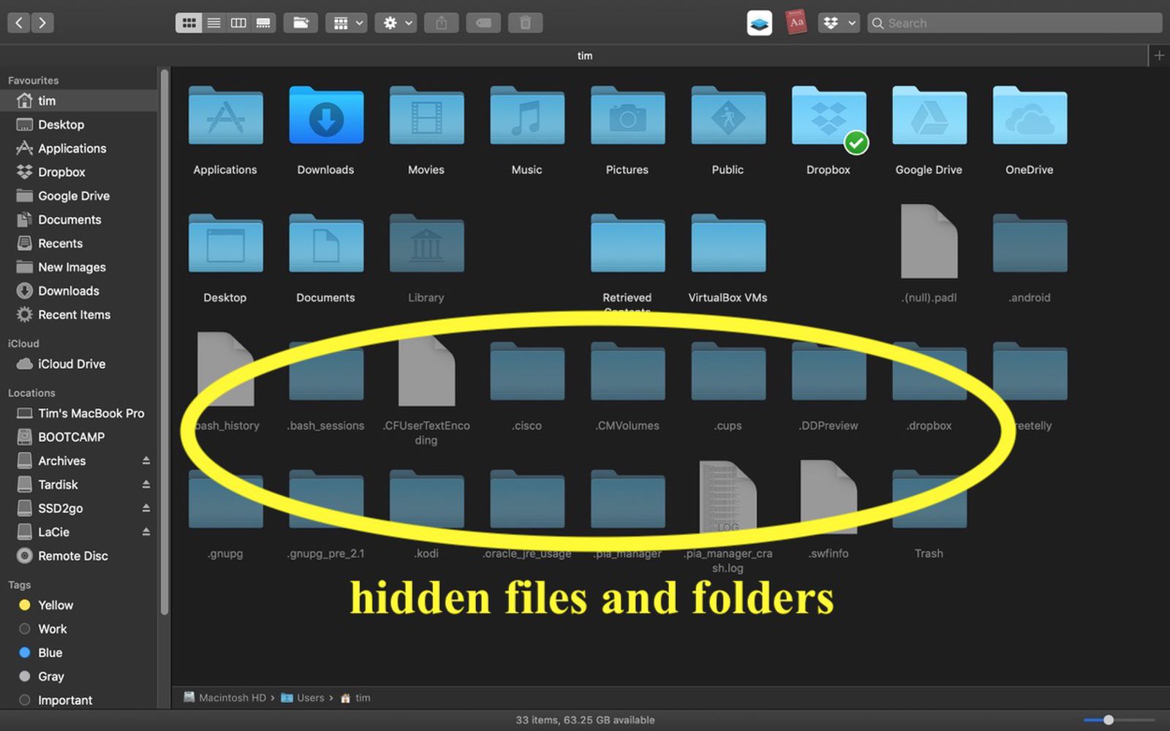Open the group-by arrangement dropdown
The width and height of the screenshot is (1170, 731).
pos(348,23)
